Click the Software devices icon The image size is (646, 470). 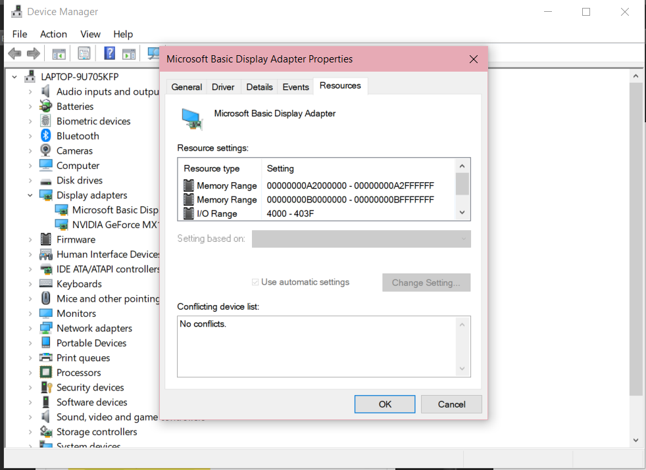tap(46, 402)
